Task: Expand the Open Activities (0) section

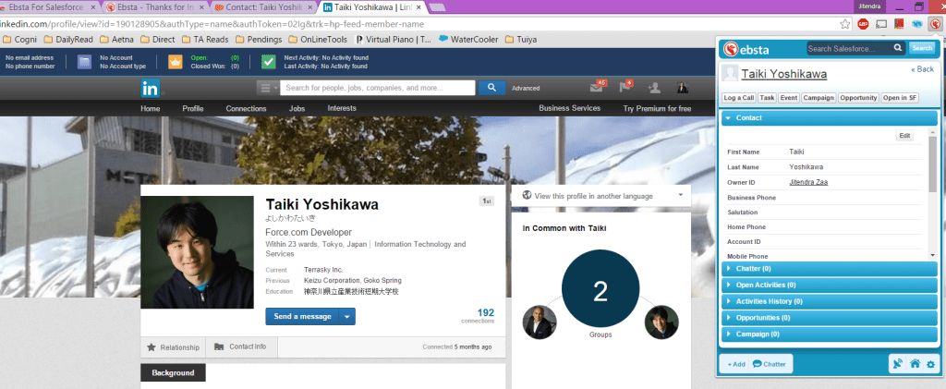Action: click(829, 285)
